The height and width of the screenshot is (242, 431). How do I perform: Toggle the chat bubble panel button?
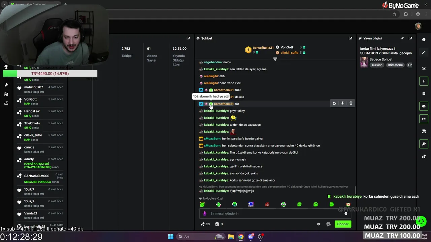424,106
